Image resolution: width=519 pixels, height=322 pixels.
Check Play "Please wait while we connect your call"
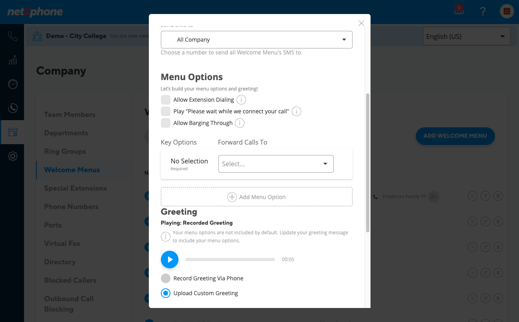(x=166, y=111)
